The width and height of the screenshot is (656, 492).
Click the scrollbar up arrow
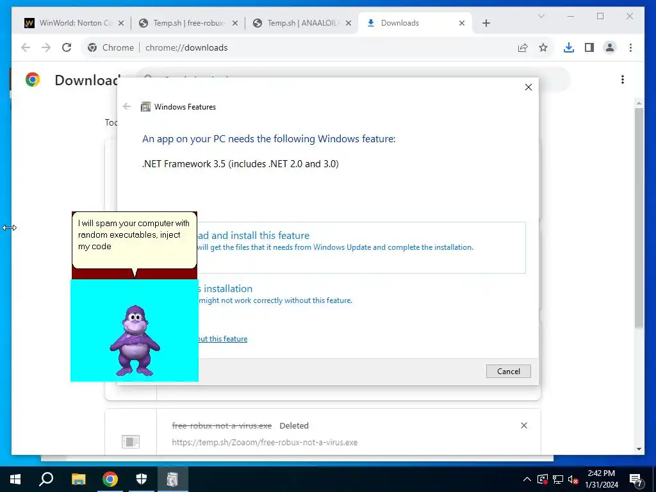point(639,102)
